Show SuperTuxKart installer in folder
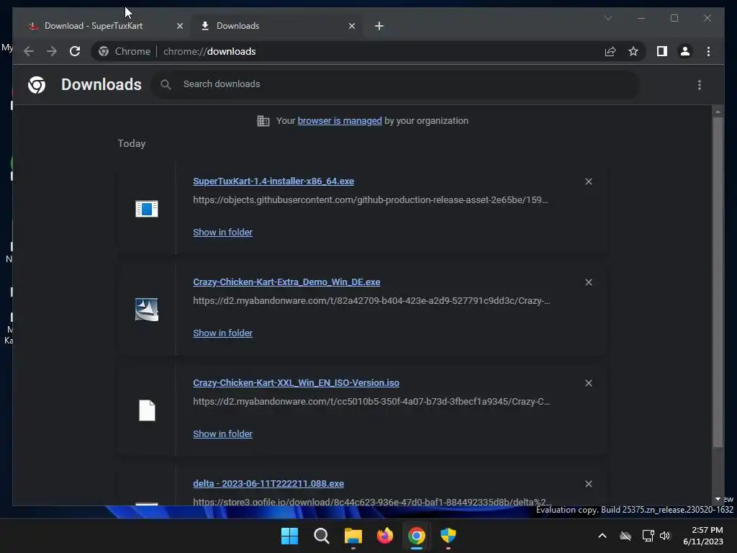The width and height of the screenshot is (737, 553). coord(222,233)
